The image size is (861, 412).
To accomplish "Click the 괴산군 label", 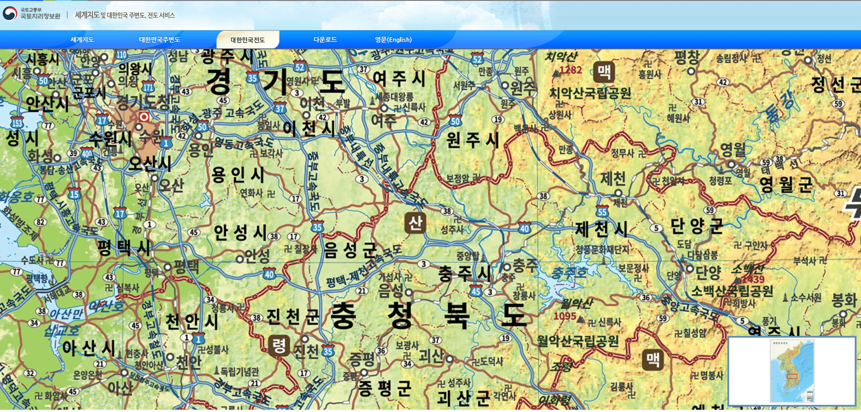I will (463, 398).
